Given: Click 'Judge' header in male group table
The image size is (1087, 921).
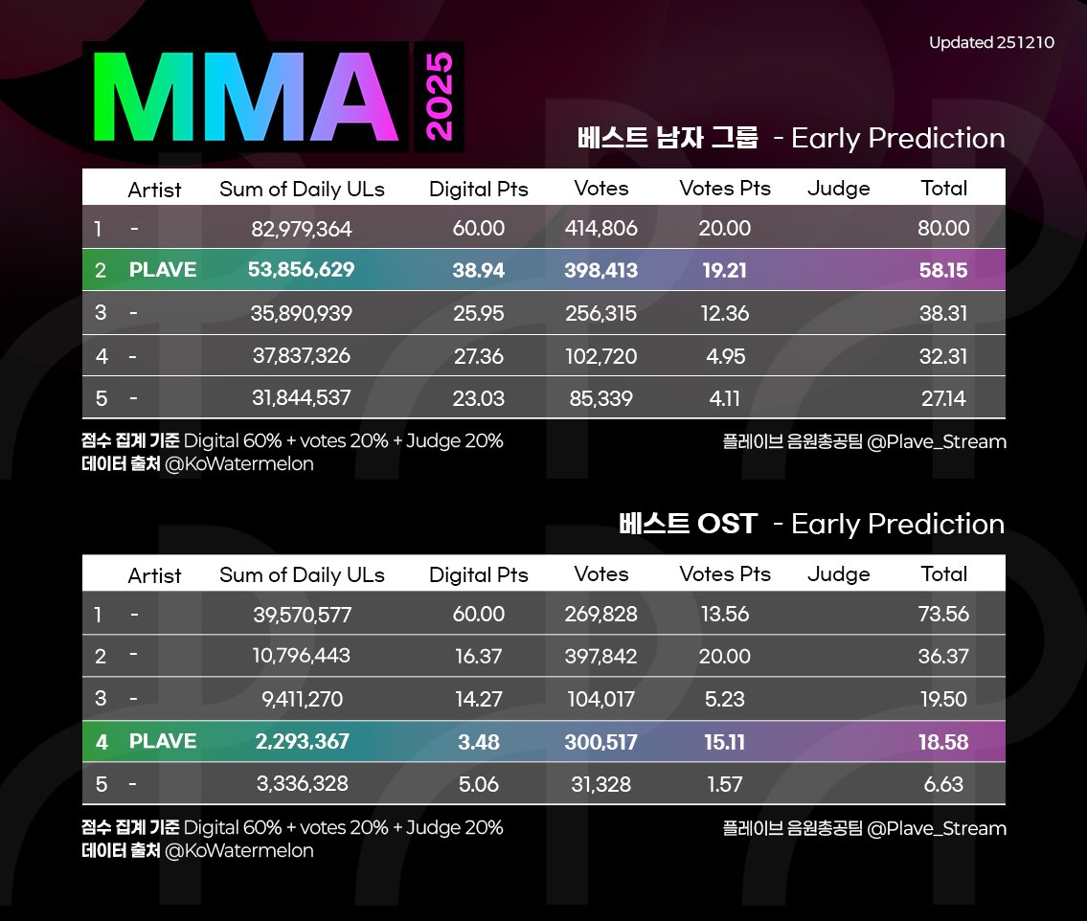Looking at the screenshot, I should pos(839,190).
